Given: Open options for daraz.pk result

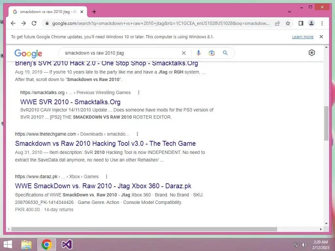Looking at the screenshot, I should coord(107,176).
